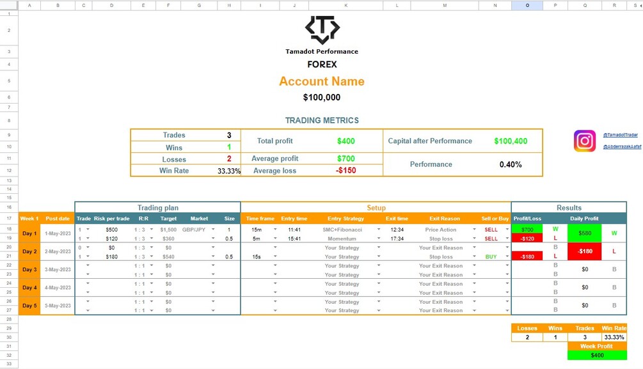Click the 17:34 Exit time cell

tap(397, 239)
